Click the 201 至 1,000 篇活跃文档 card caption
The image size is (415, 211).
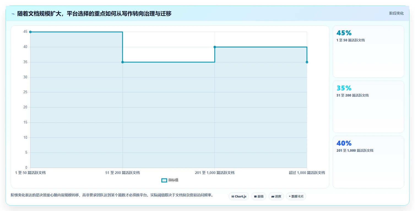[x=355, y=150]
